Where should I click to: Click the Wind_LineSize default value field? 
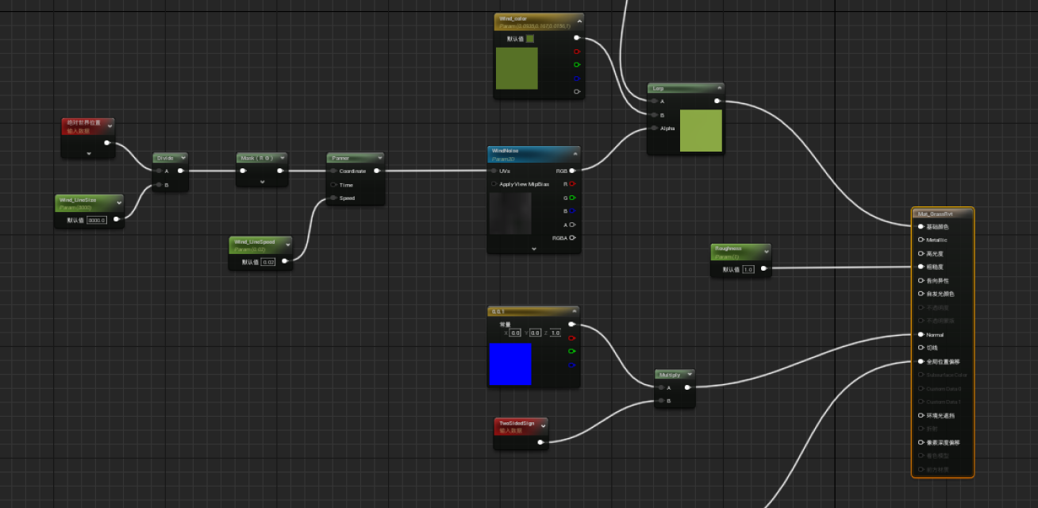tap(97, 221)
